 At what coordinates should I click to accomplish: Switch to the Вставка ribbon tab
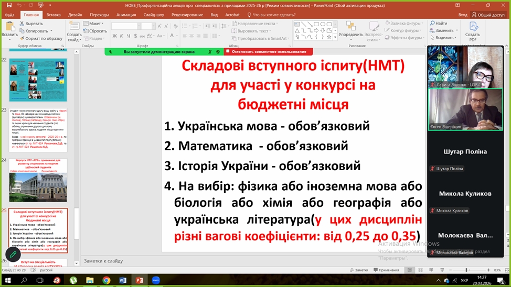tap(54, 15)
